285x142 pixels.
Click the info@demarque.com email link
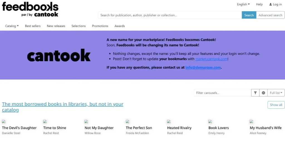tap(203, 67)
